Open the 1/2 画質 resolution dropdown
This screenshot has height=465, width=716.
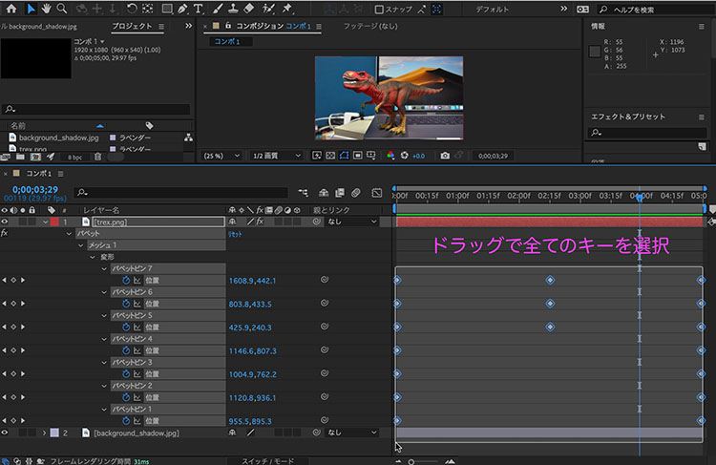[x=276, y=156]
